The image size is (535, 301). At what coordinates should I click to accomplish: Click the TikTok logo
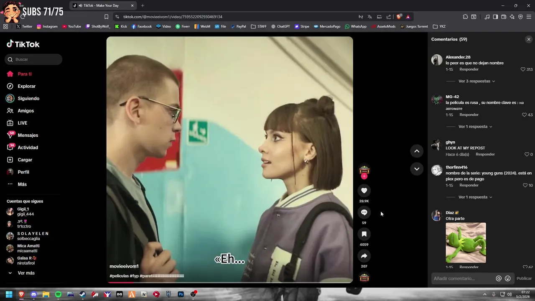pos(23,44)
